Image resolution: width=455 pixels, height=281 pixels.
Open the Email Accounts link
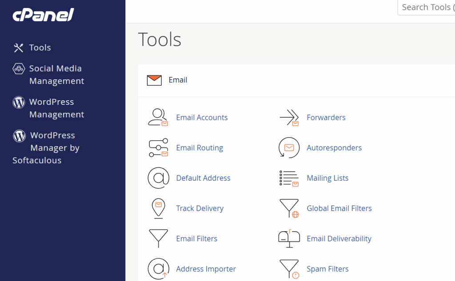[x=202, y=118]
